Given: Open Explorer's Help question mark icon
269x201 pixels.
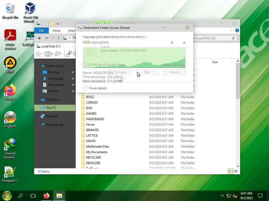Looking at the screenshot, I should click(x=237, y=30).
